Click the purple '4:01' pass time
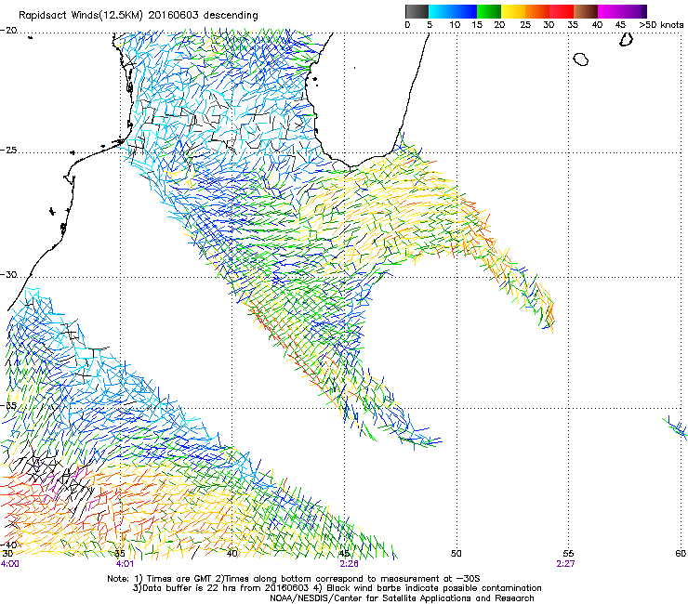 point(125,564)
